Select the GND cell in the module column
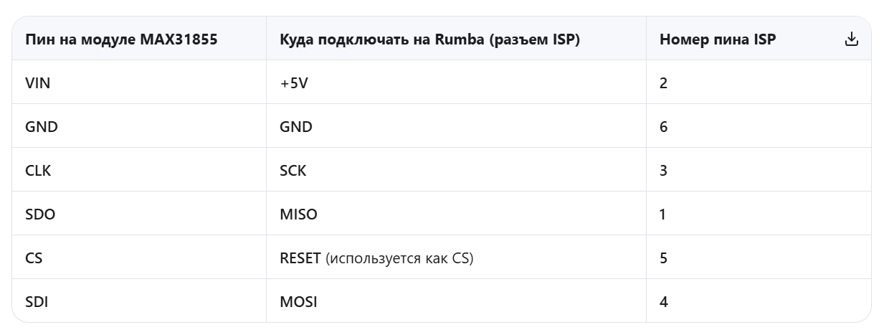 coord(42,127)
